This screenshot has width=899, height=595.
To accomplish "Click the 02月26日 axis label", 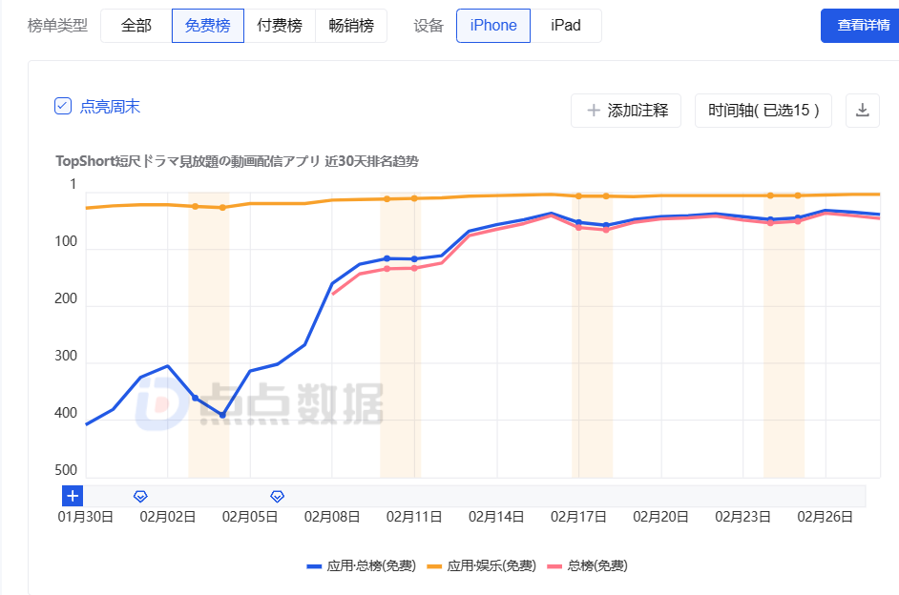I will [823, 516].
